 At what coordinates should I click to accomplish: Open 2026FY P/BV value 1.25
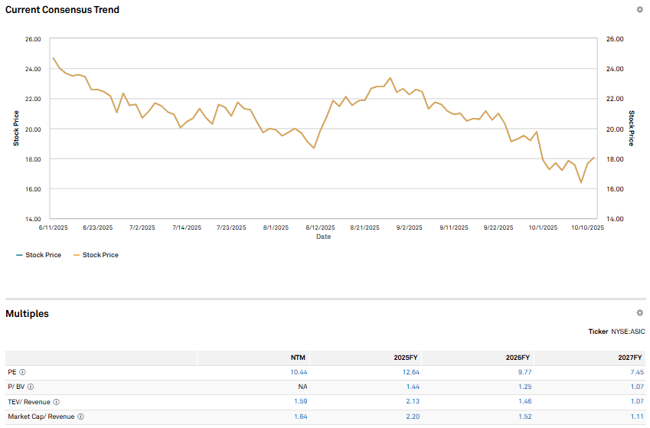tap(524, 387)
